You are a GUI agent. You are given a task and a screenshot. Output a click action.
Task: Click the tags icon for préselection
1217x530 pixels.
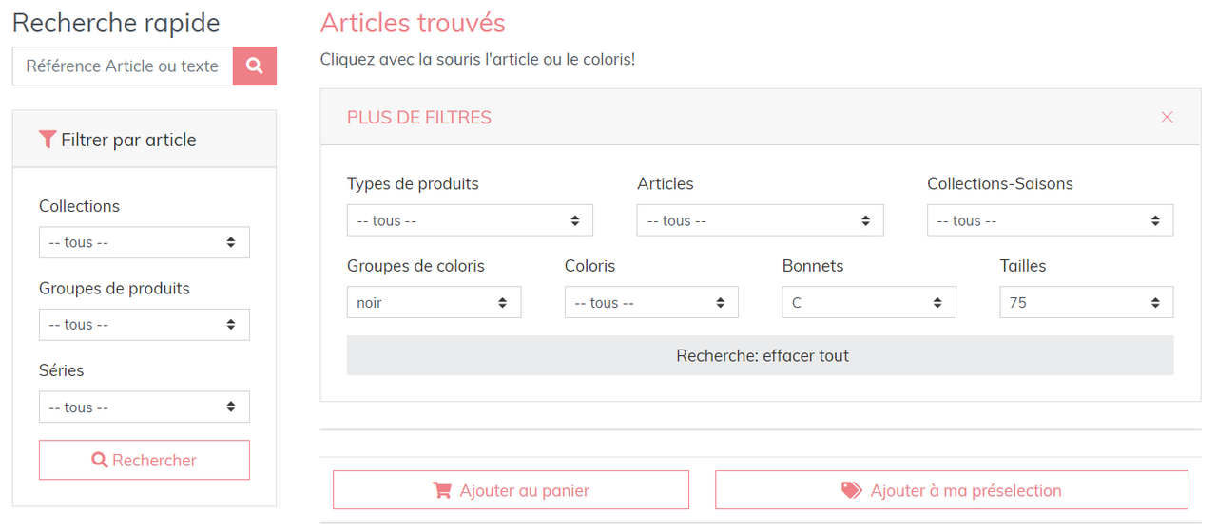click(x=852, y=490)
